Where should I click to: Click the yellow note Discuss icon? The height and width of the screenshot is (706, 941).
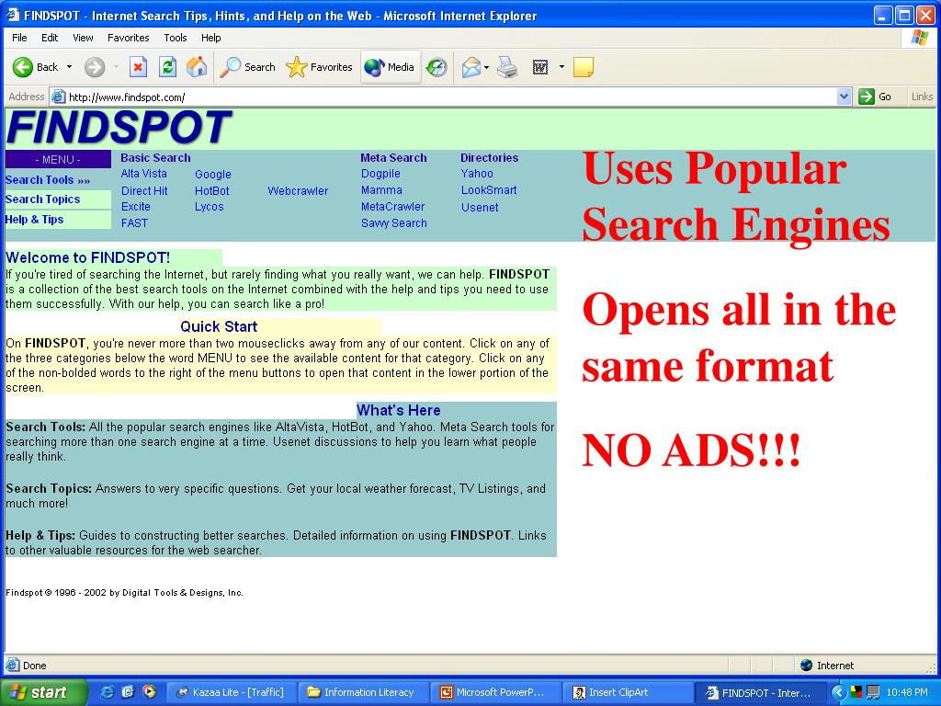click(584, 67)
